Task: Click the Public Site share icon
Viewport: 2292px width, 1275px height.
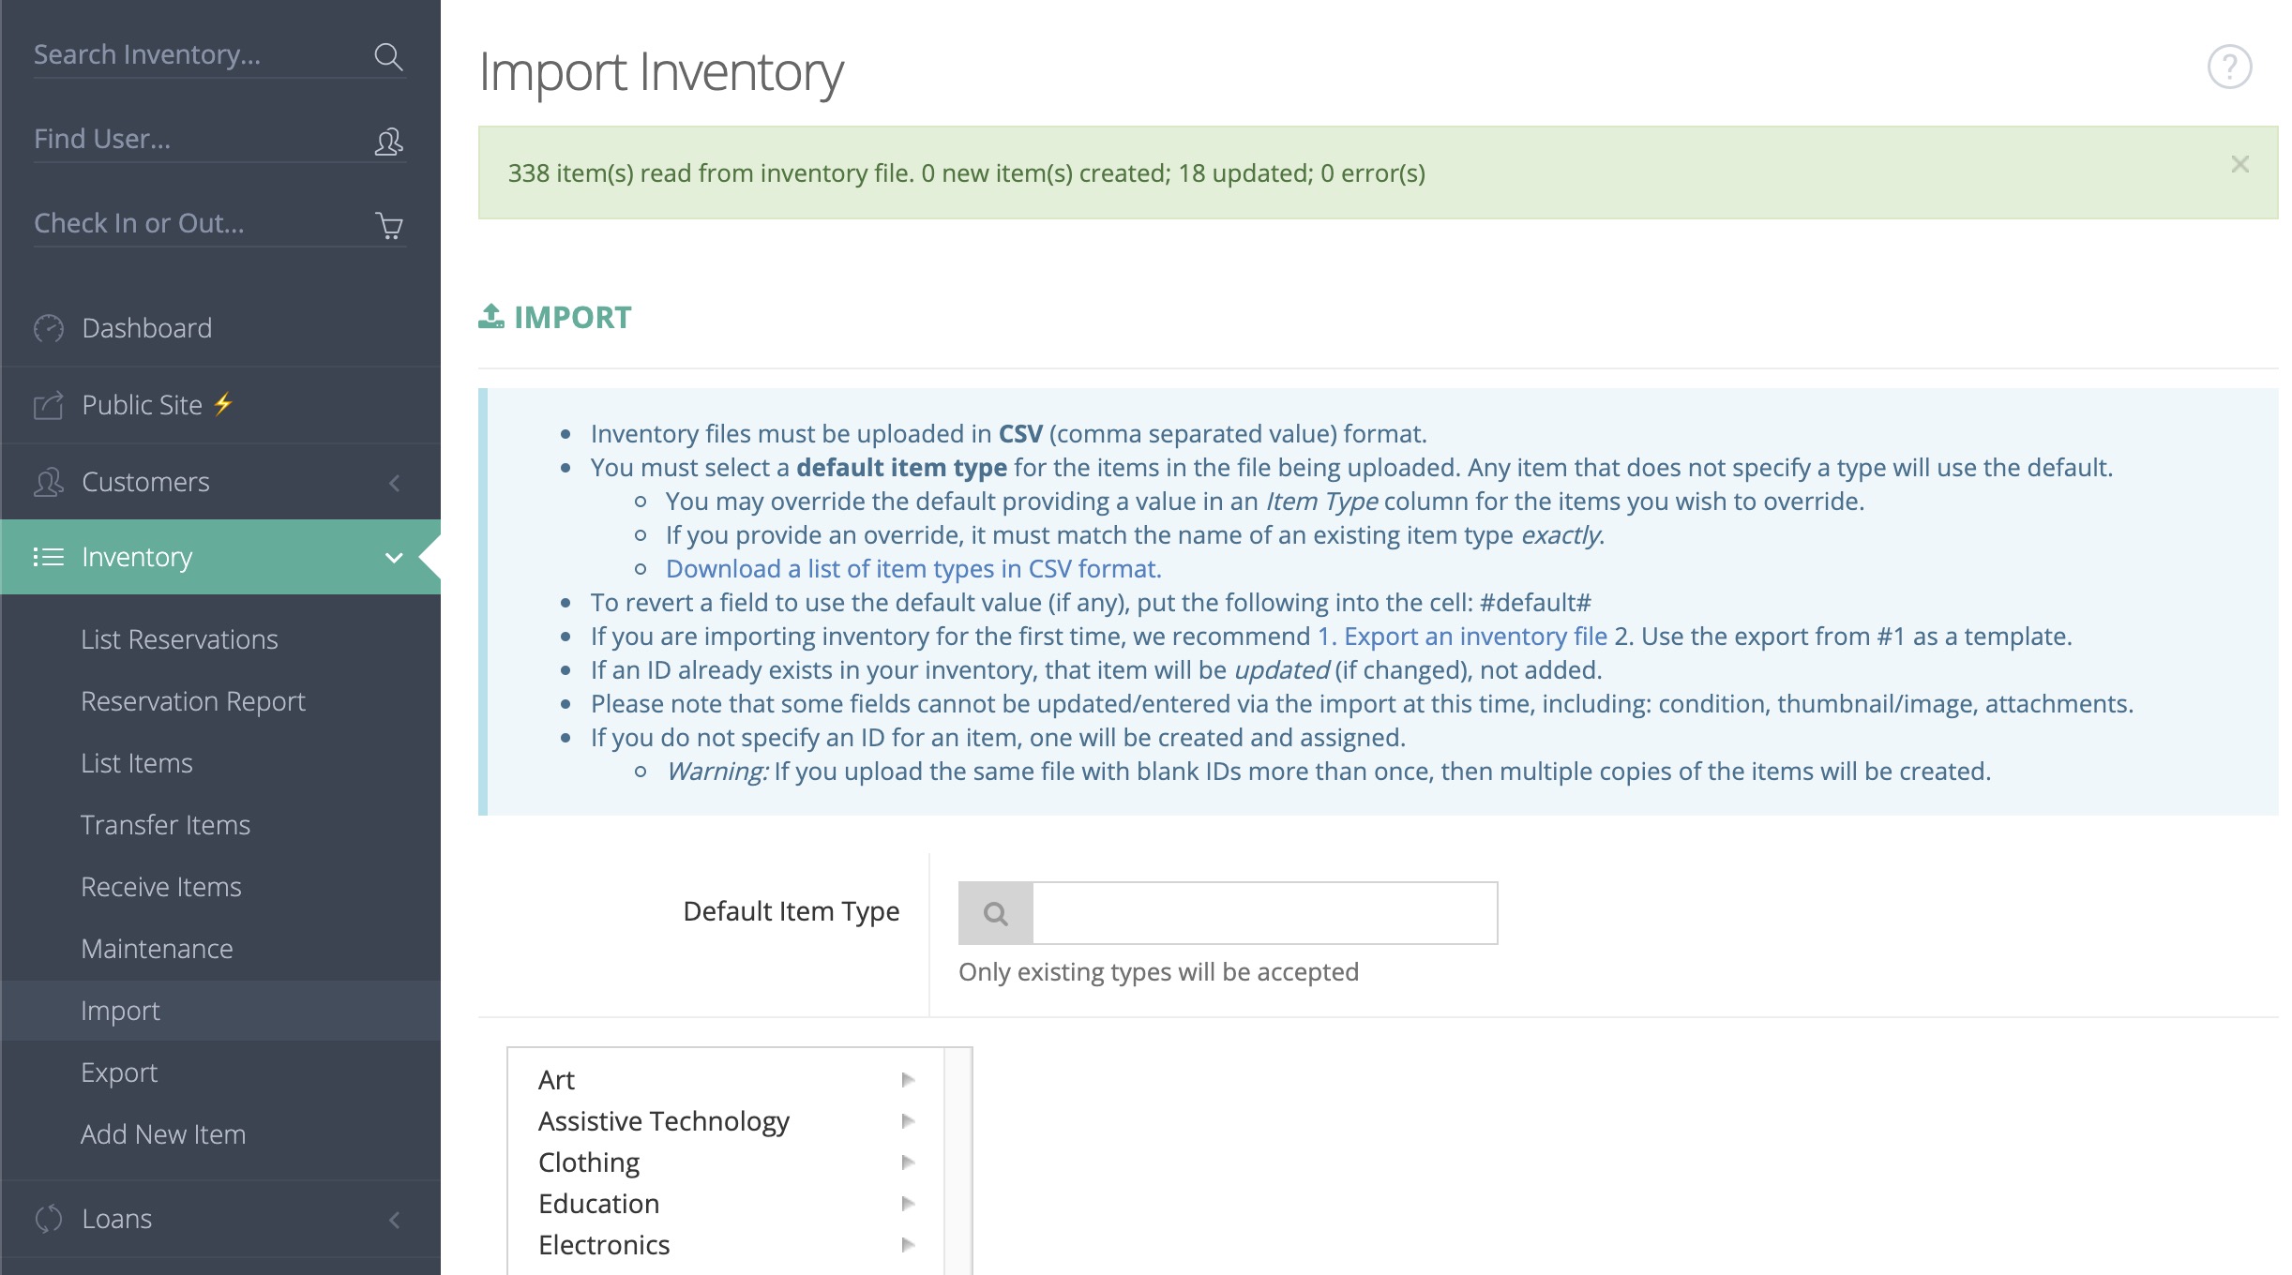Action: 49,405
